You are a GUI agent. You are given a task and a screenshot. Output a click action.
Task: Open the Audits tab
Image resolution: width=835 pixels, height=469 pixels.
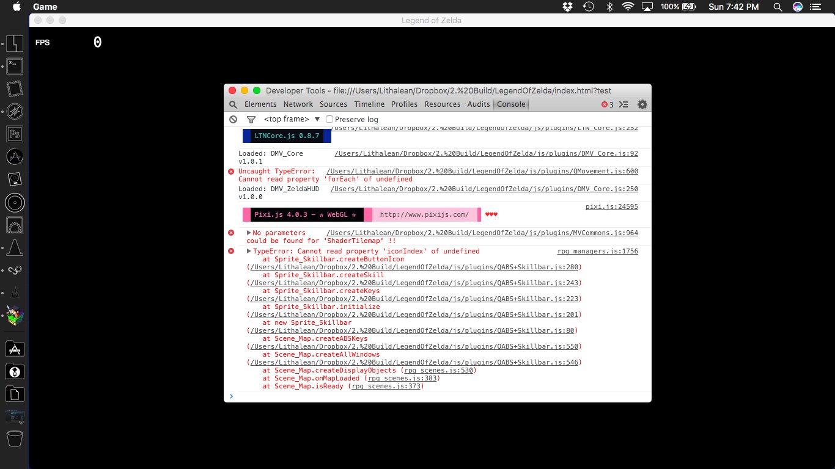[479, 104]
